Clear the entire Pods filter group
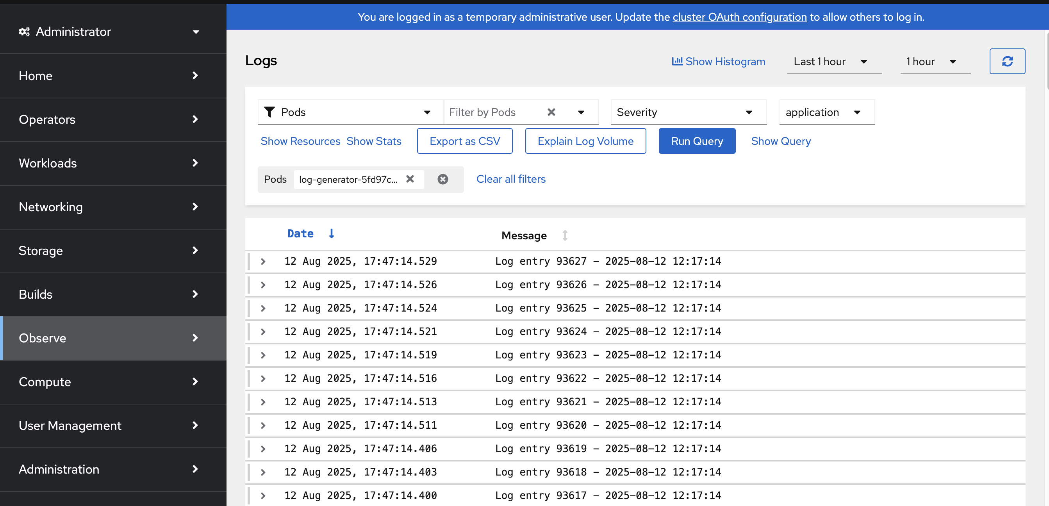 pyautogui.click(x=442, y=179)
